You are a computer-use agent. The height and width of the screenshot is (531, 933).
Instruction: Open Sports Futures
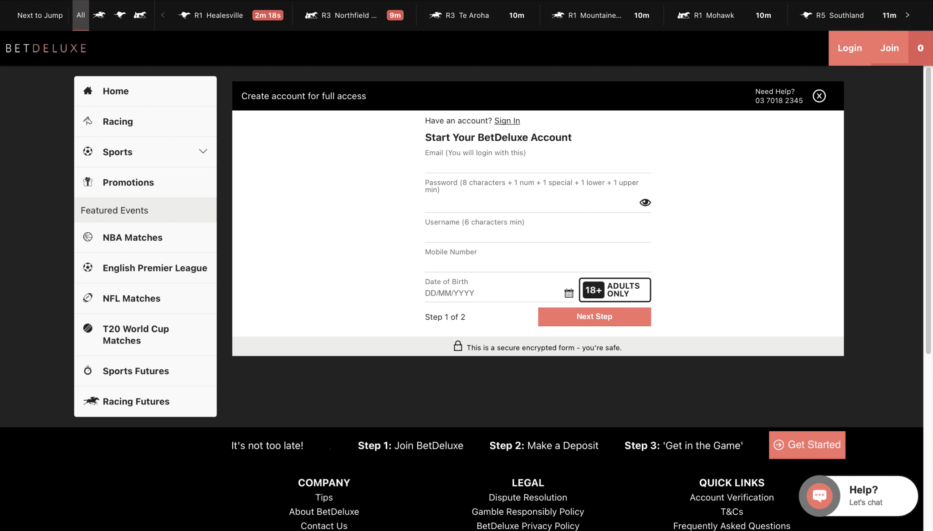pos(145,371)
